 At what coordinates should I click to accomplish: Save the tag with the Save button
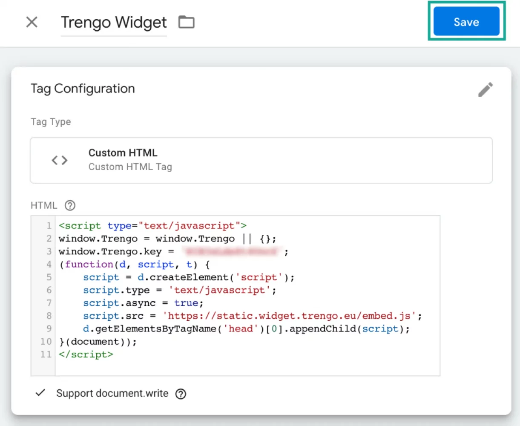coord(466,21)
